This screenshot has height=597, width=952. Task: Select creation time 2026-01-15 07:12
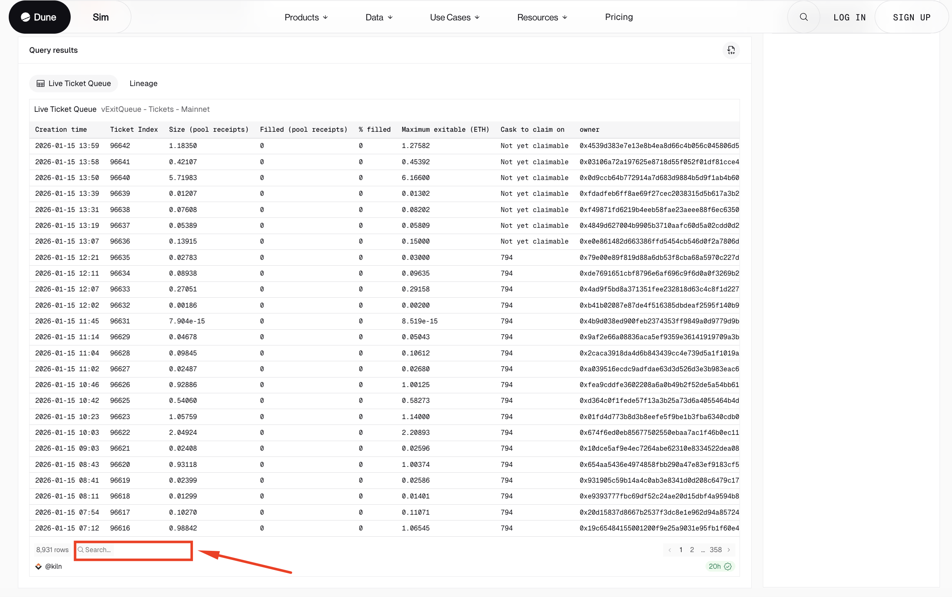(x=67, y=528)
